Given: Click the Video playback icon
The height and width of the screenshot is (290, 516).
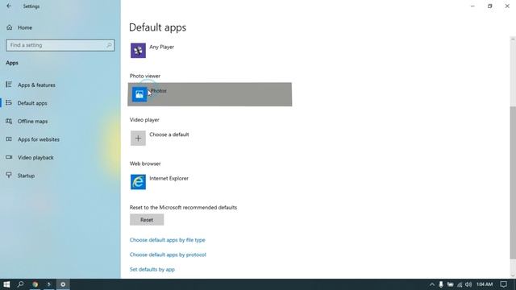Looking at the screenshot, I should (x=9, y=157).
